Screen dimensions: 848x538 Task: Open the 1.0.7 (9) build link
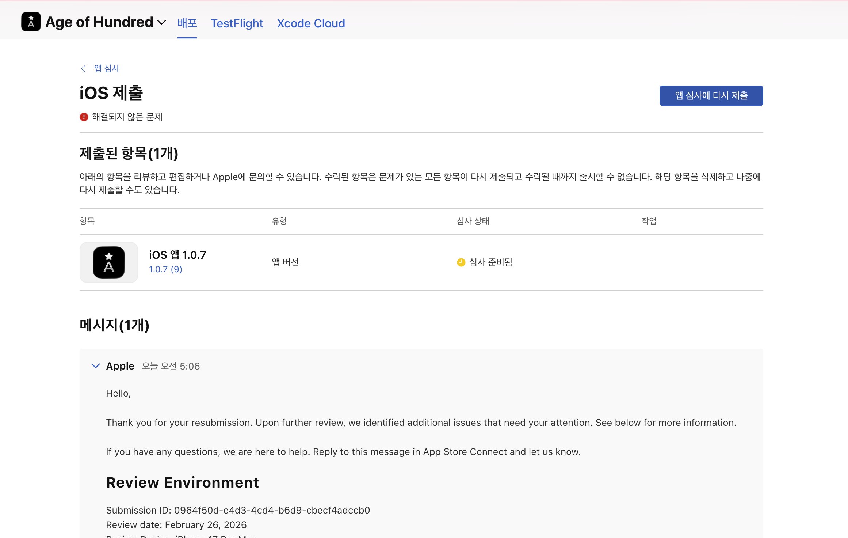(x=165, y=269)
